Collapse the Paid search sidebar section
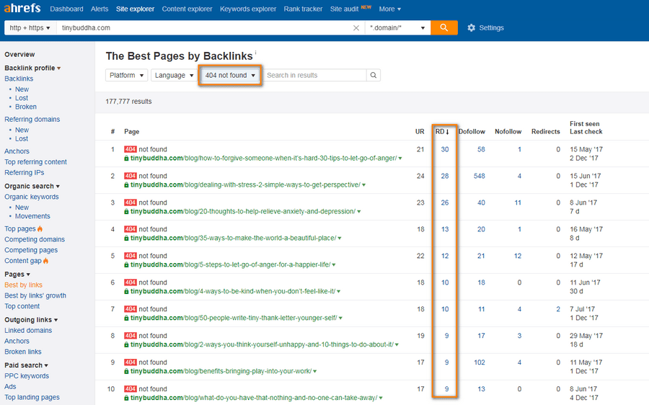The height and width of the screenshot is (405, 649). point(26,365)
